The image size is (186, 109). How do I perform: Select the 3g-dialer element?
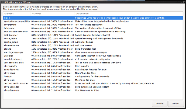[8, 56]
